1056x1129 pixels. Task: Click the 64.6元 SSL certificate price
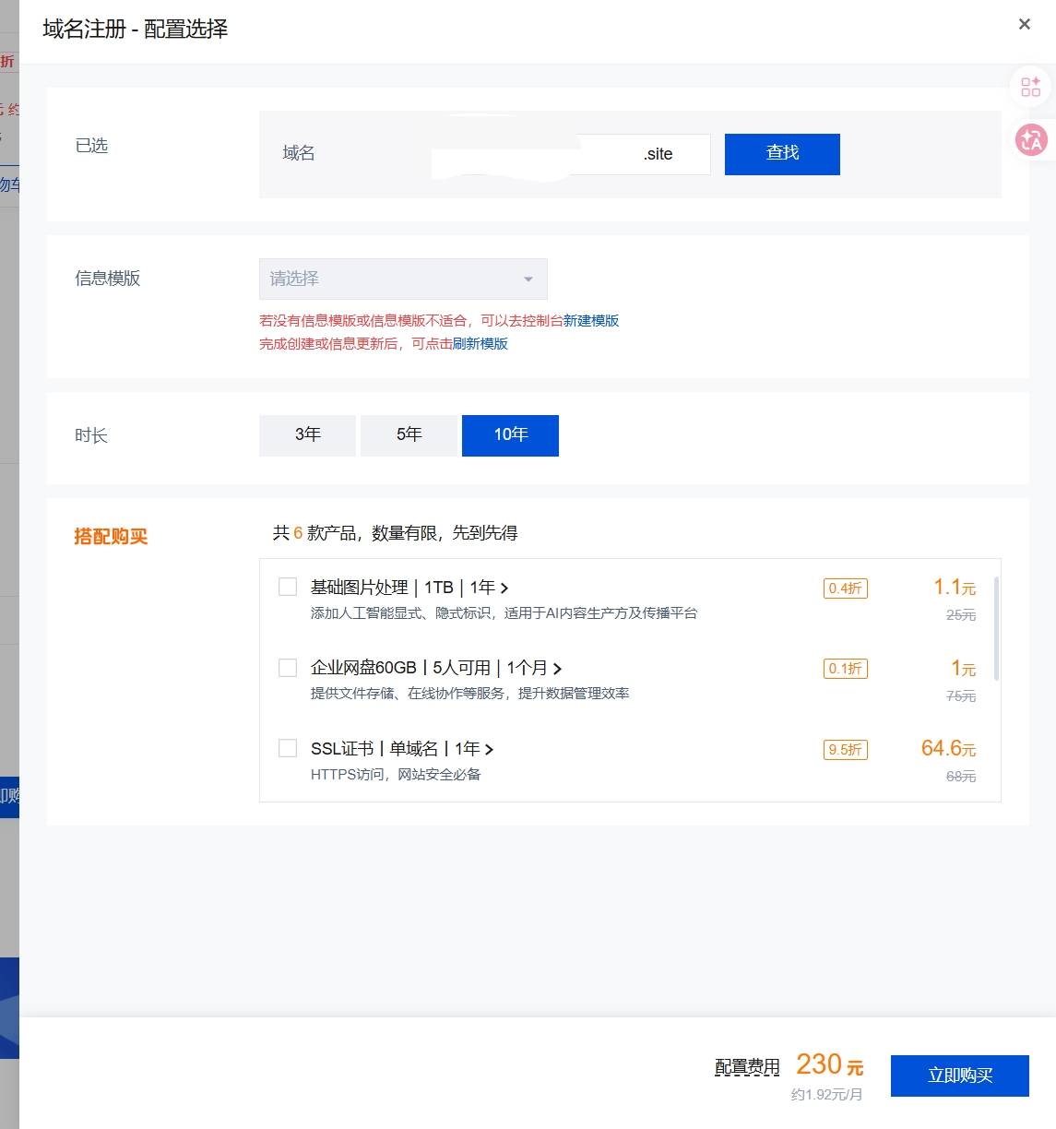pyautogui.click(x=948, y=749)
